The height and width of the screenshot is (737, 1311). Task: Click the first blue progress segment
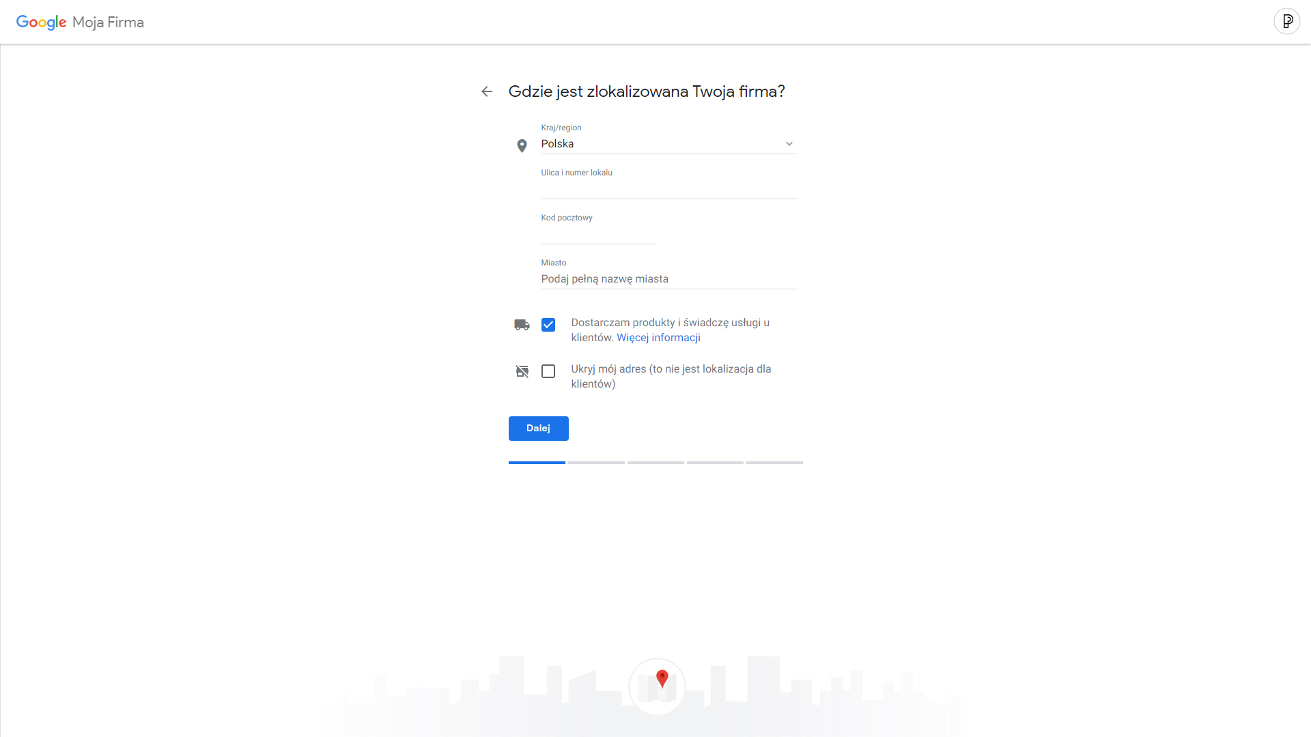[537, 463]
